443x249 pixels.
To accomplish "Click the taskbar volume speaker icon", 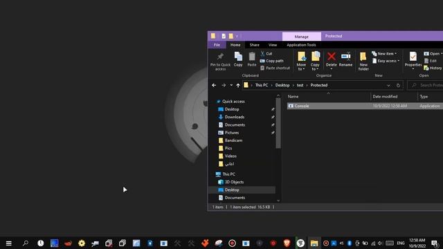I will (380, 243).
